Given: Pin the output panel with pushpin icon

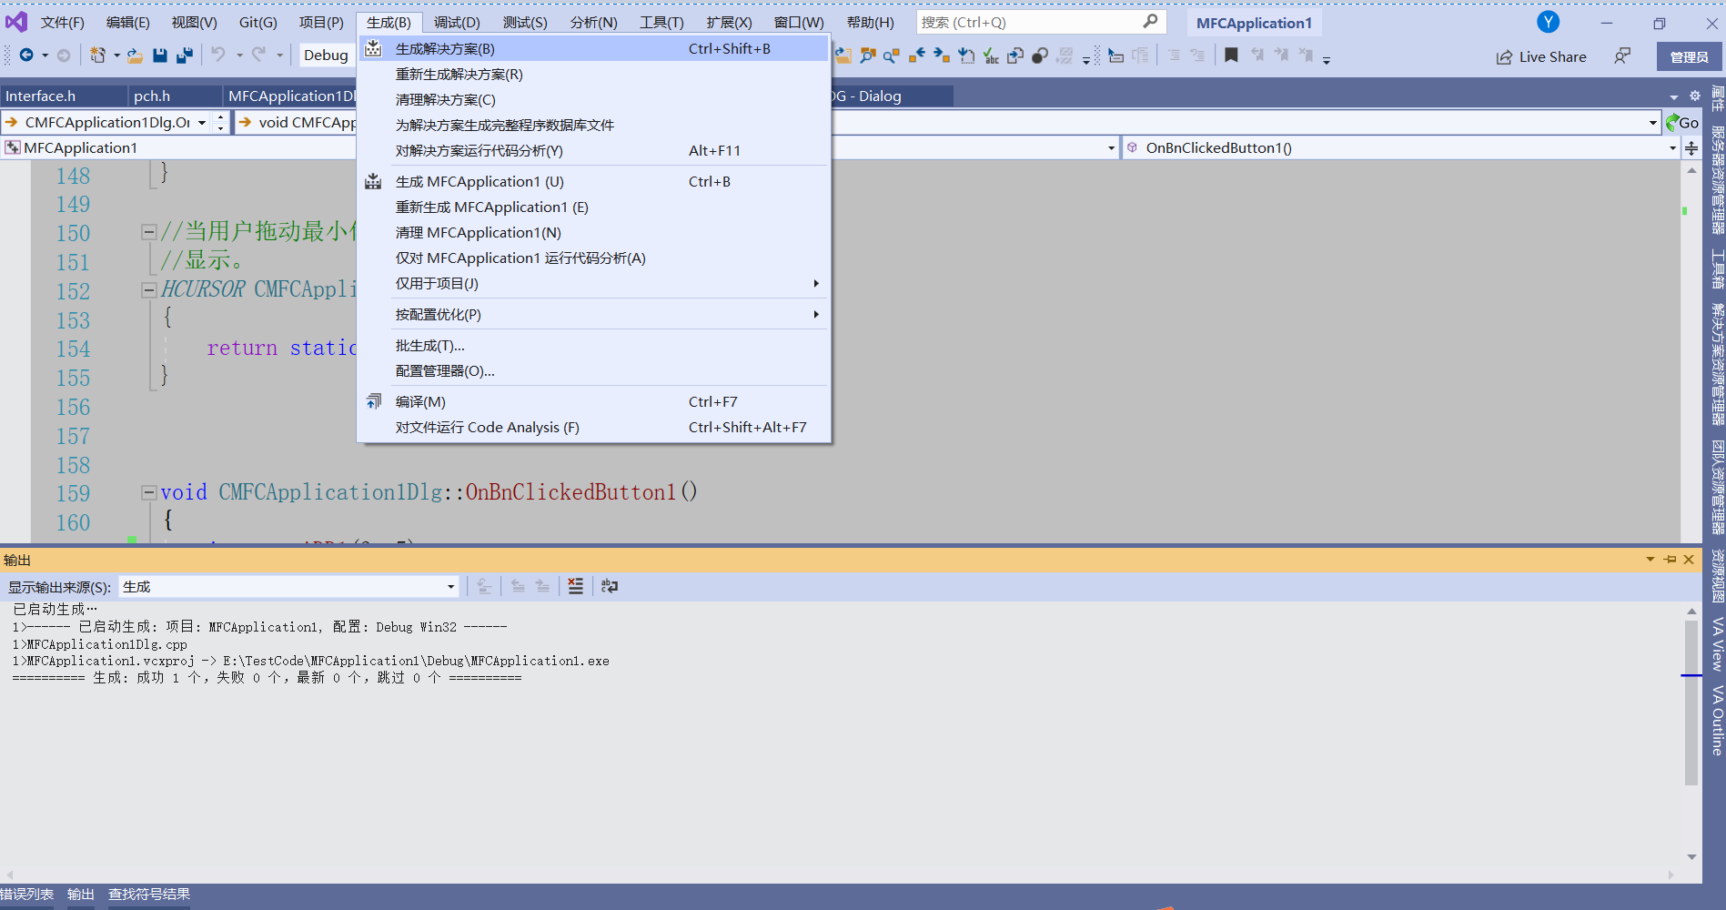Looking at the screenshot, I should pyautogui.click(x=1670, y=560).
